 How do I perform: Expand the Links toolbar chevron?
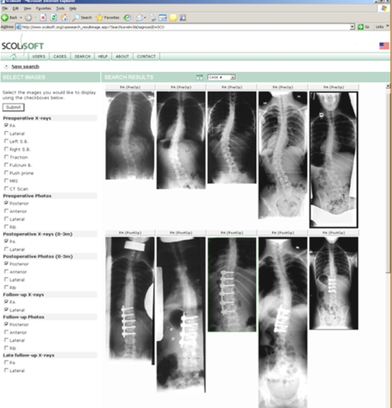click(x=387, y=26)
